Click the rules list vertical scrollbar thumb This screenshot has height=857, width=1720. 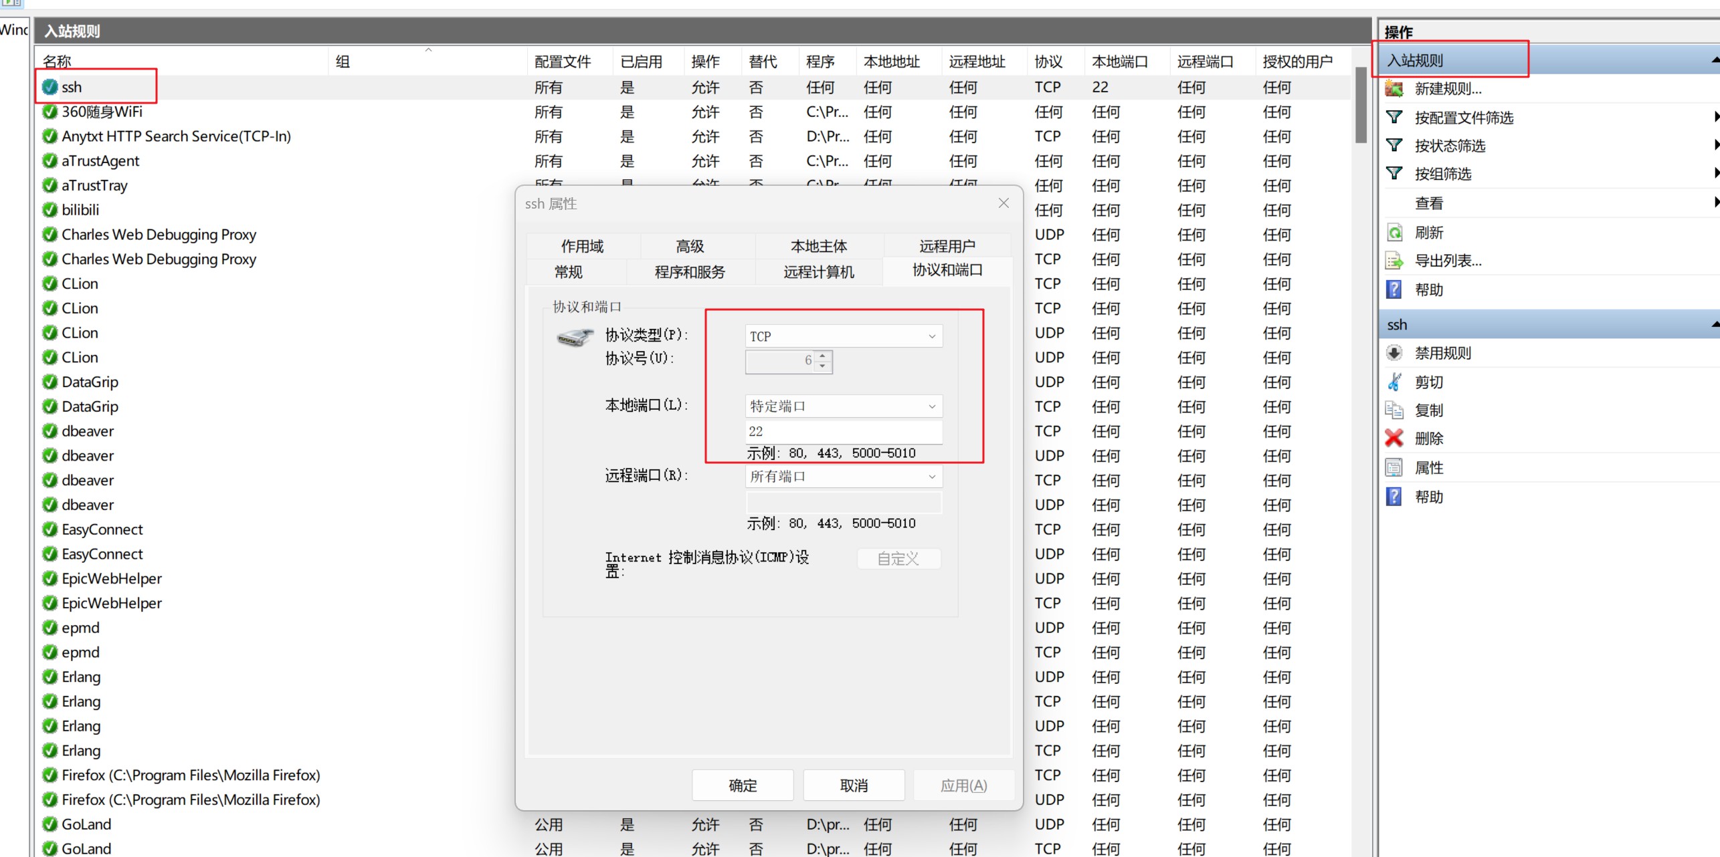coord(1361,105)
